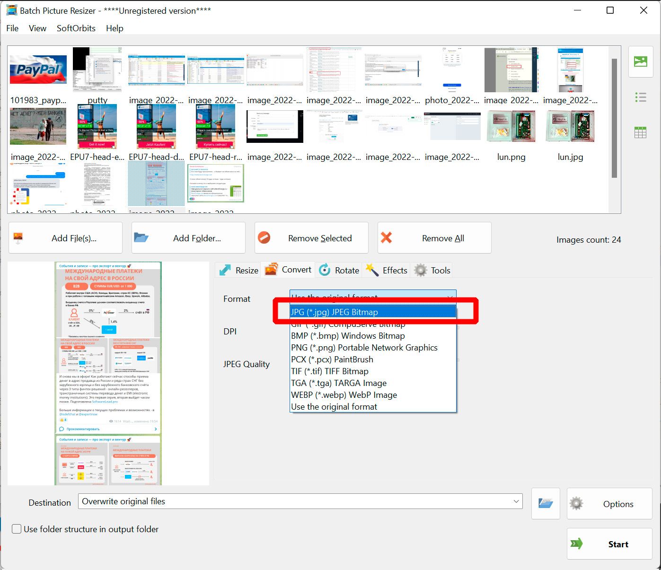This screenshot has height=570, width=661.
Task: Select the lun.png thumbnail
Action: click(511, 126)
